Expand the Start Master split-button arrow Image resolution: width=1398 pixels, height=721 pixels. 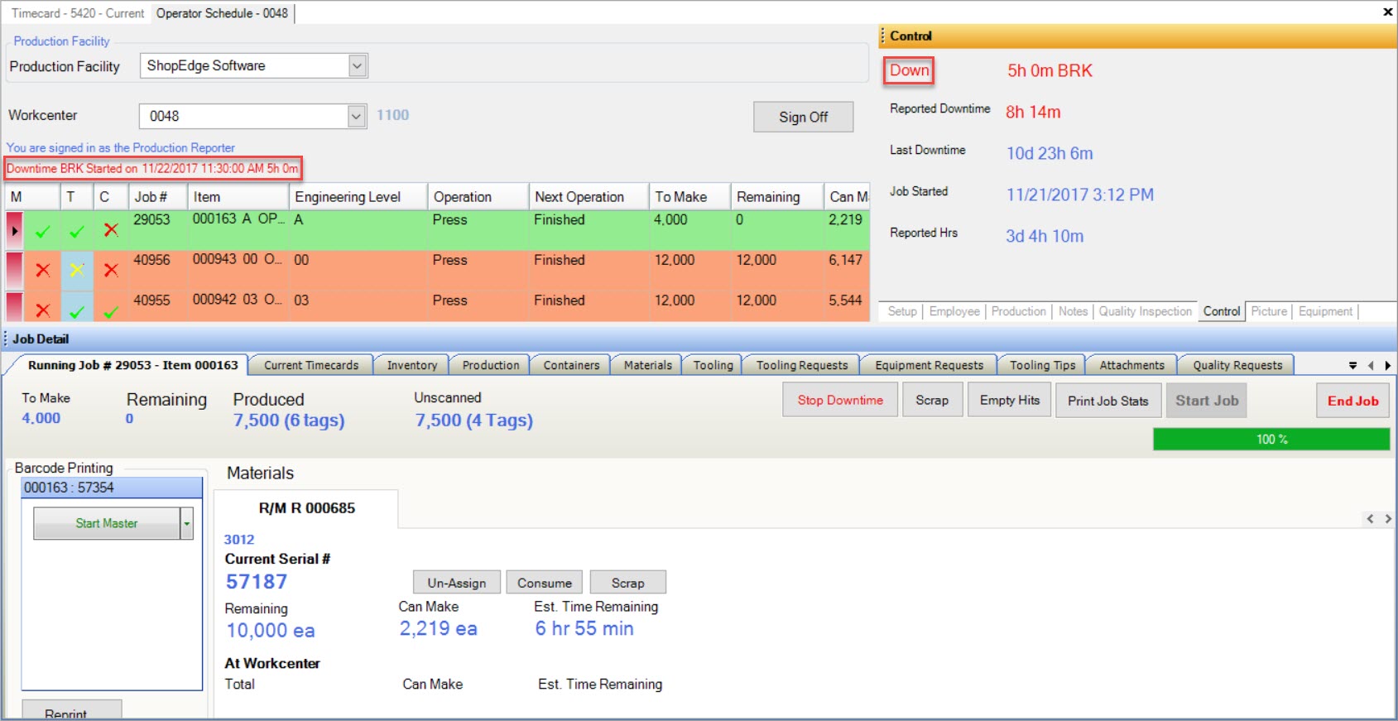[187, 523]
